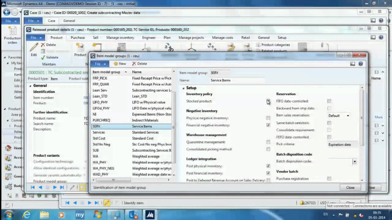Click the Edit pencil icon in Released product details
Viewport: 392px width, 220px height.
[x=34, y=47]
